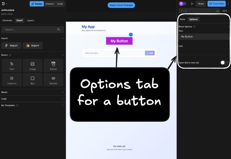Open the Layers tab
The width and height of the screenshot is (231, 159).
click(30, 20)
